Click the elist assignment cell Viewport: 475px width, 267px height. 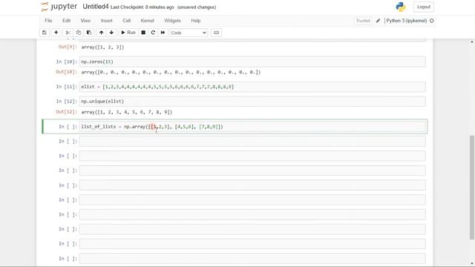[252, 87]
